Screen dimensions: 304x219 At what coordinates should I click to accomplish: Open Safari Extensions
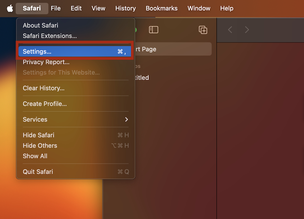coord(50,36)
